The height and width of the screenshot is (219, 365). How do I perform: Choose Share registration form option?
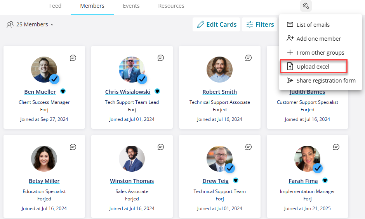coord(320,81)
